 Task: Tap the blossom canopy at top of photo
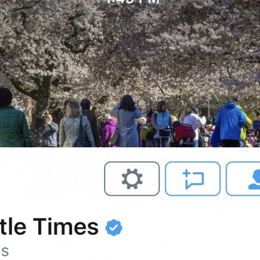[130, 39]
